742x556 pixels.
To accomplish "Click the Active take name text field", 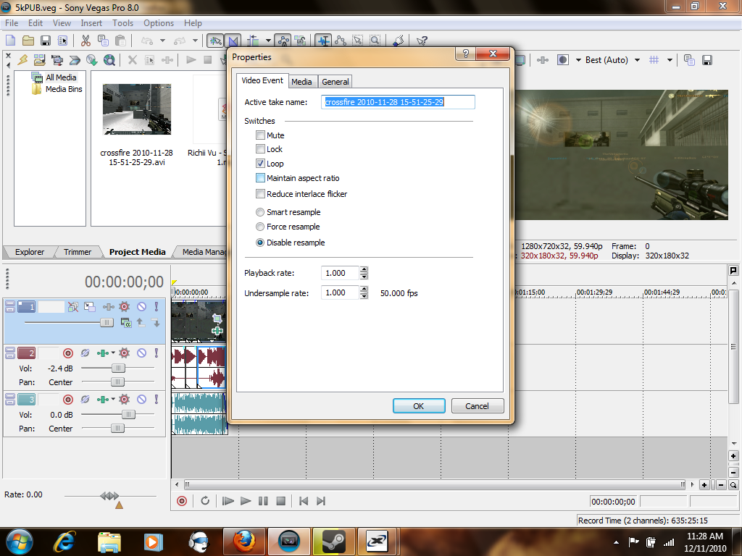I will click(x=398, y=102).
